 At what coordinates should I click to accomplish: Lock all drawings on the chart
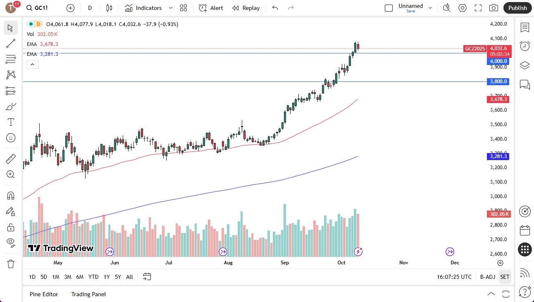click(x=11, y=227)
